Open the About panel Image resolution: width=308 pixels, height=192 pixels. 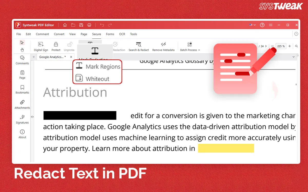click(22, 134)
